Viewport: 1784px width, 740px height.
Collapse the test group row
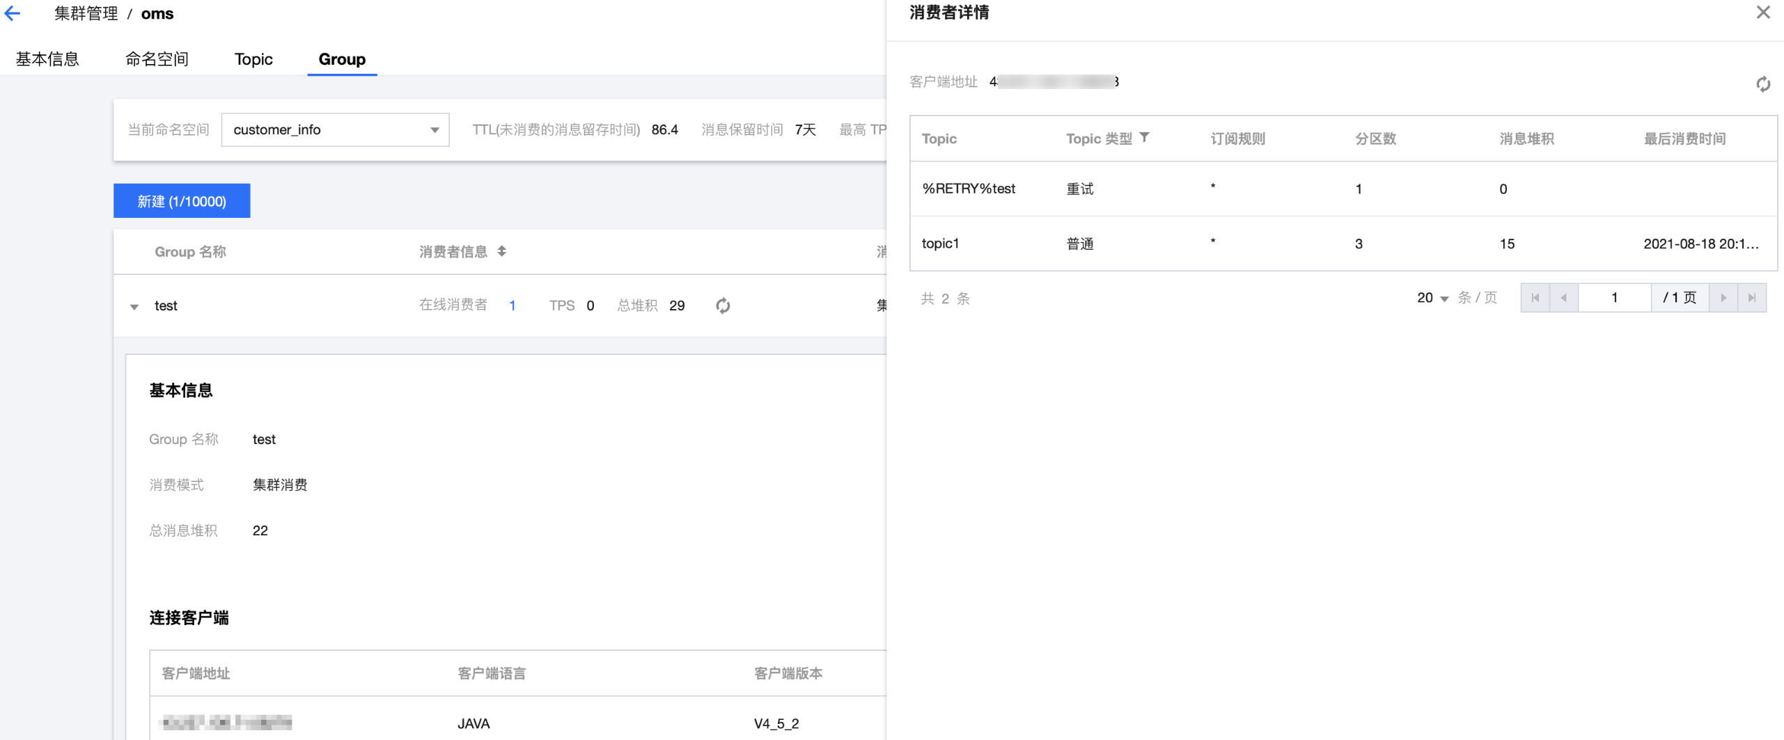coord(134,306)
